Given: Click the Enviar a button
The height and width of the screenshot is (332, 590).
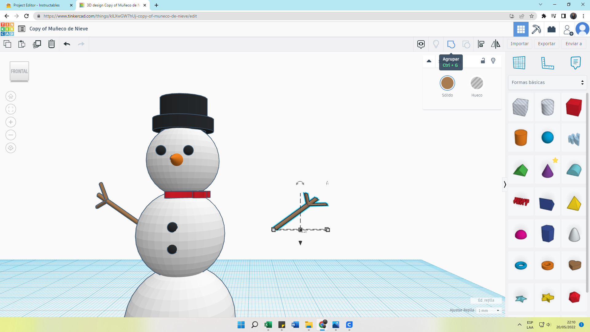Looking at the screenshot, I should point(574,44).
